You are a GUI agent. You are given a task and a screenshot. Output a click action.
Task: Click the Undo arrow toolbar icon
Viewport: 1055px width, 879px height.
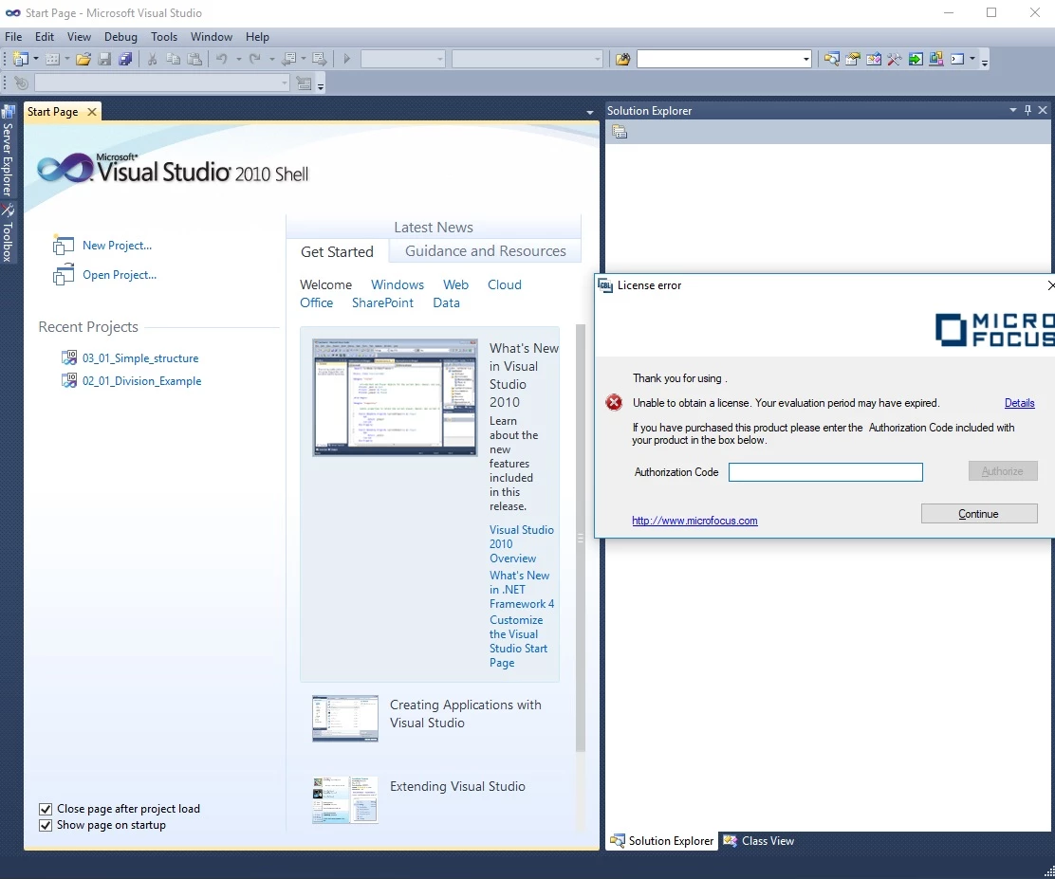pyautogui.click(x=221, y=59)
